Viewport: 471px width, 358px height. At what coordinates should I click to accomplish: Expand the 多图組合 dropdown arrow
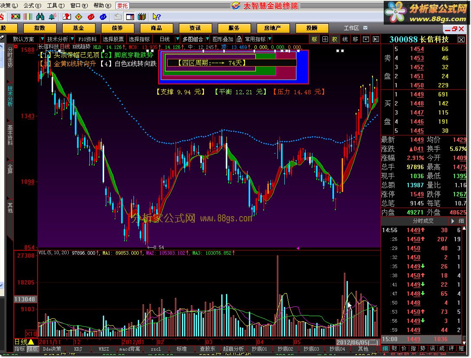[207, 39]
